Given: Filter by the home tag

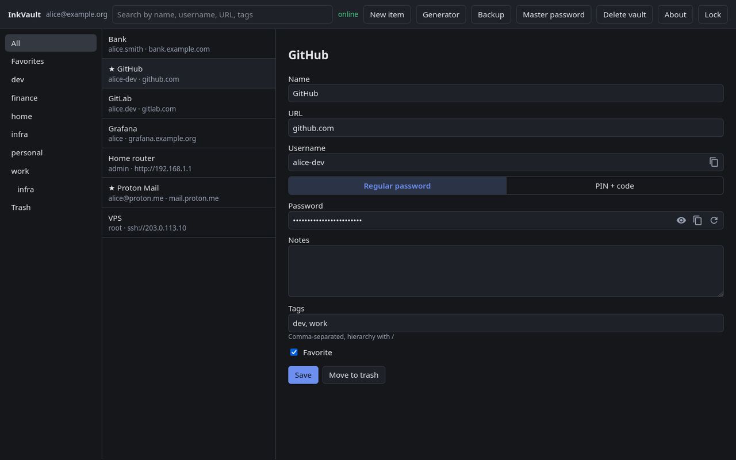Looking at the screenshot, I should click(x=51, y=116).
